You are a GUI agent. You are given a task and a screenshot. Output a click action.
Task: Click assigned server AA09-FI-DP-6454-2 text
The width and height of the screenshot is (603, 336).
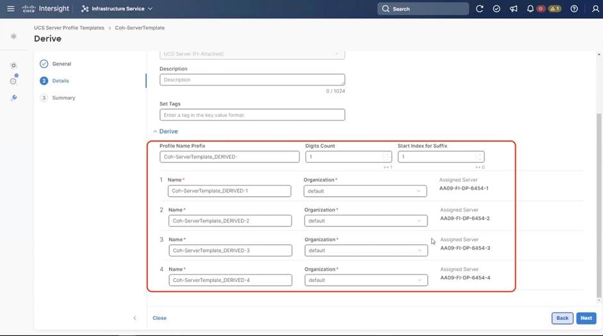pos(465,218)
